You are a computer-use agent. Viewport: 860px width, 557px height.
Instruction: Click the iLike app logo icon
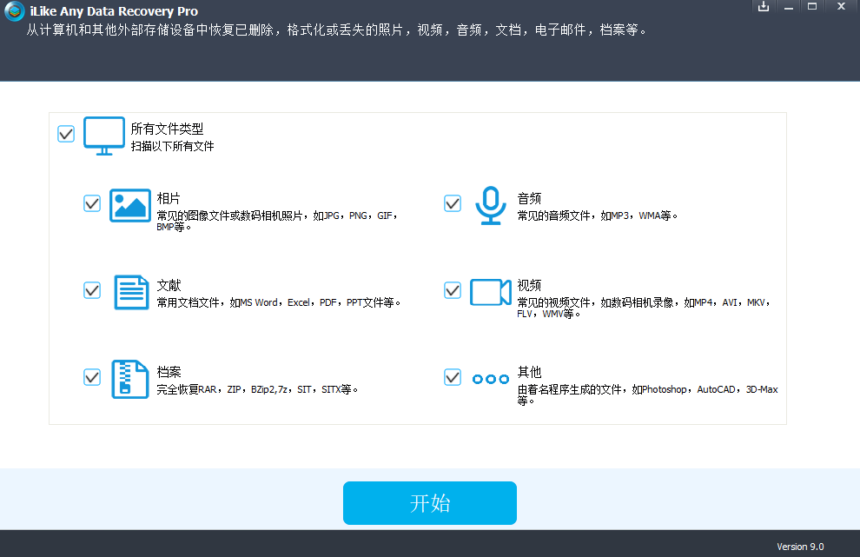click(x=14, y=11)
